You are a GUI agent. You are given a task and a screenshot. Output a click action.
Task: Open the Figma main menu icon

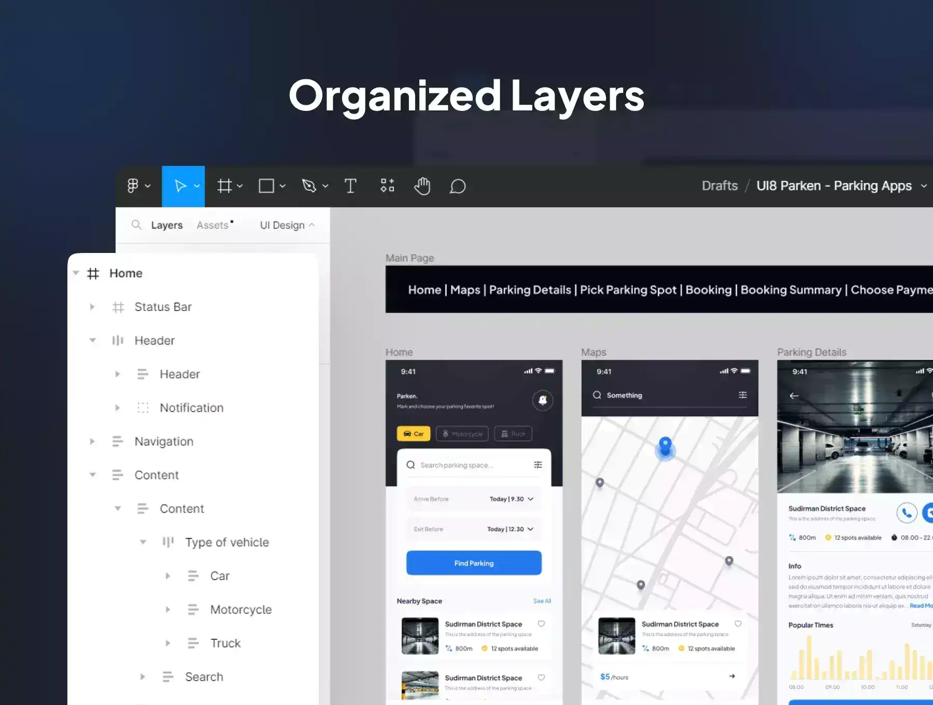click(133, 186)
